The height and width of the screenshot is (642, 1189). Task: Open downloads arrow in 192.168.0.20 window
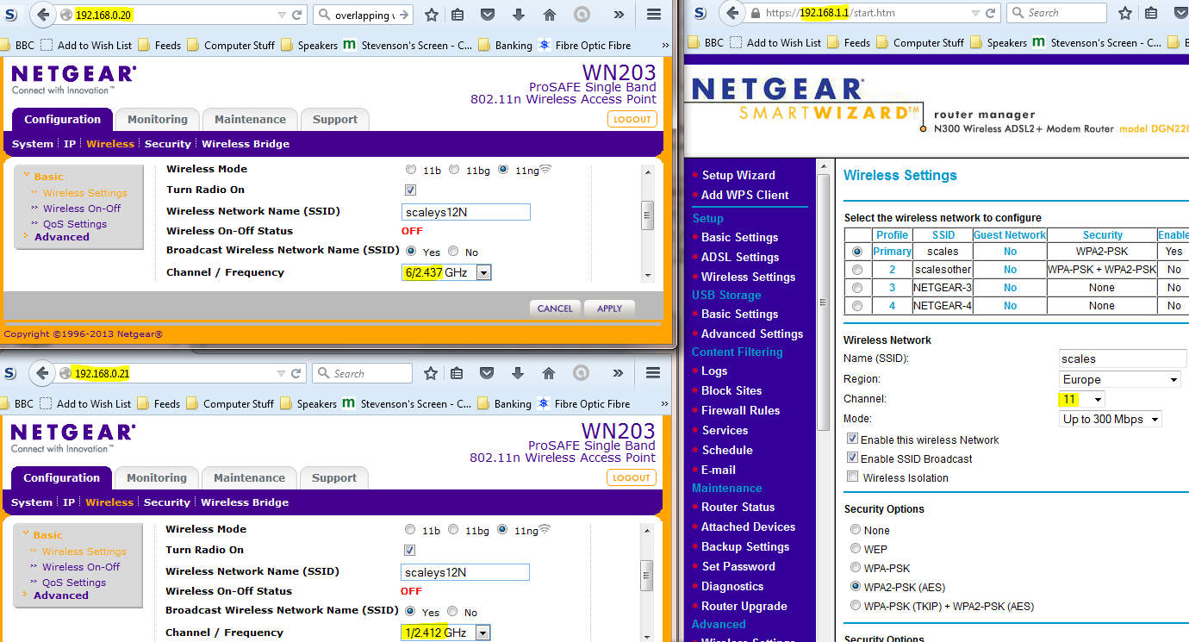tap(518, 15)
